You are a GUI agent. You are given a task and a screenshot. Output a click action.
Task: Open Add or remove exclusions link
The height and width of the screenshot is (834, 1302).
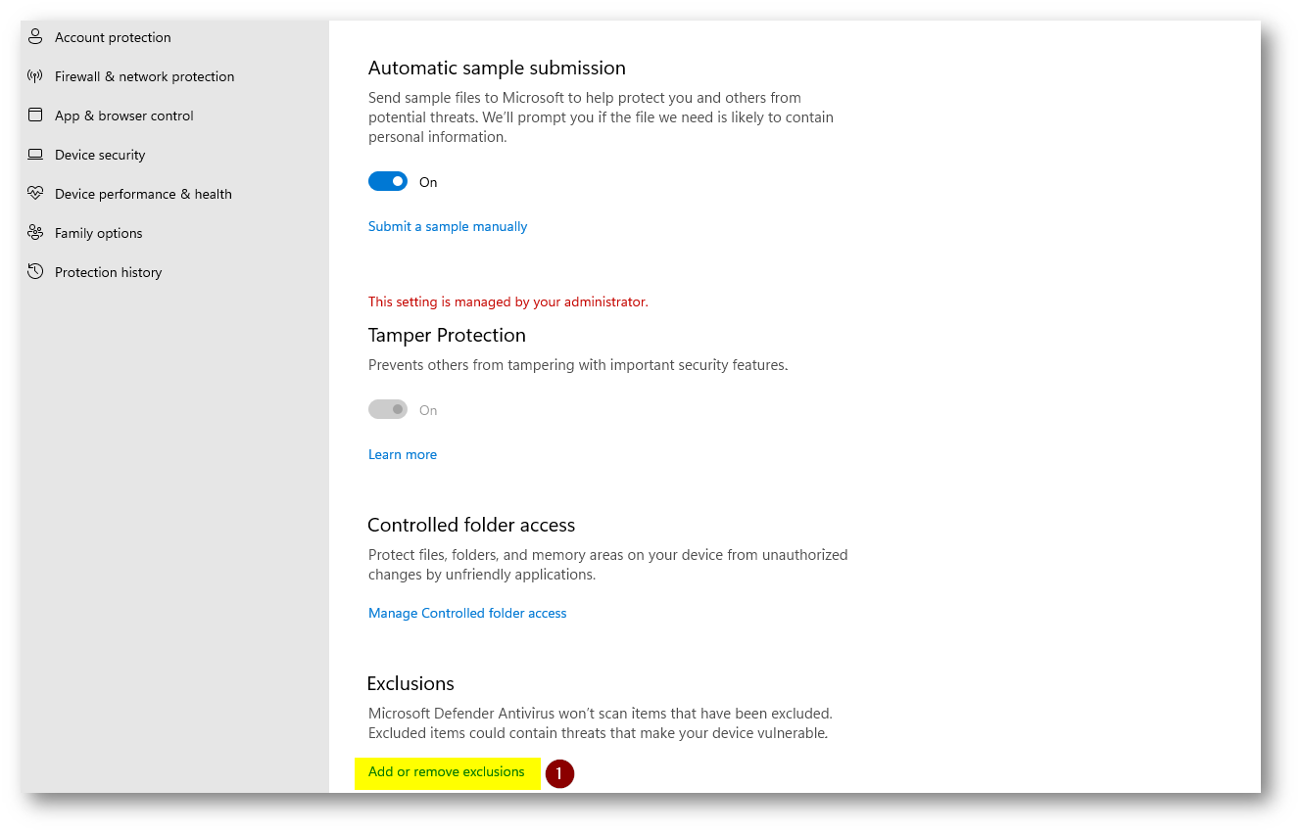(x=447, y=772)
